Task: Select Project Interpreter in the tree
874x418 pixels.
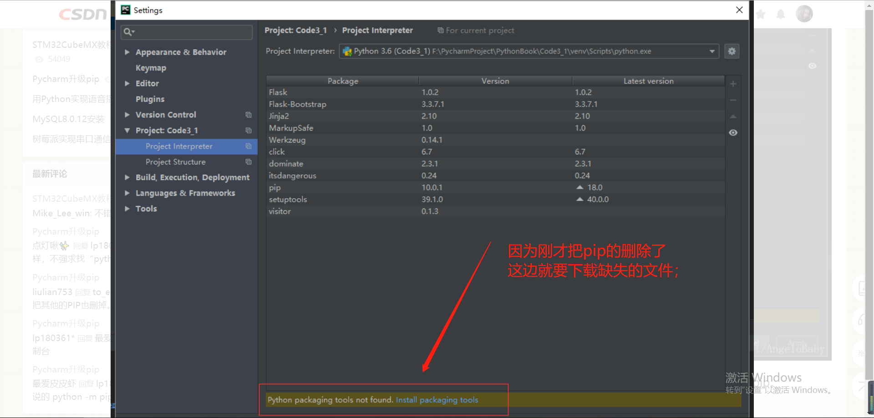Action: coord(187,146)
